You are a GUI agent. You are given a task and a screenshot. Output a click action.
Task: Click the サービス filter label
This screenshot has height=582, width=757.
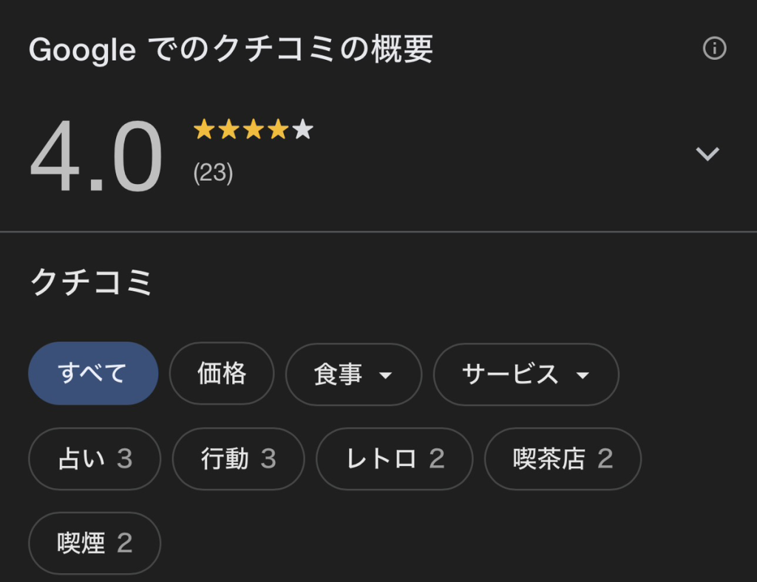510,374
